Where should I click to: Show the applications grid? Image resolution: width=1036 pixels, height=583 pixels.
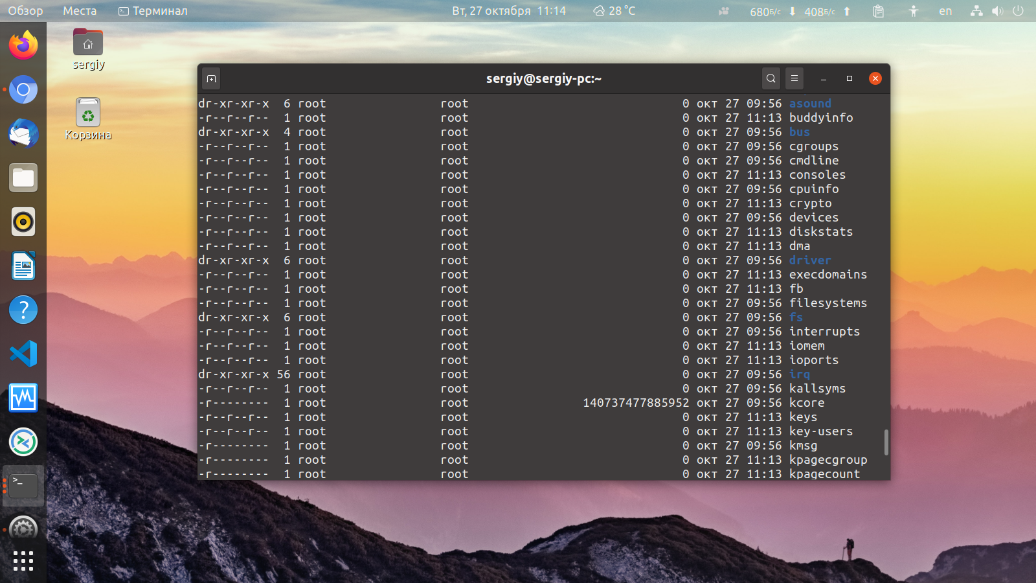coord(23,561)
